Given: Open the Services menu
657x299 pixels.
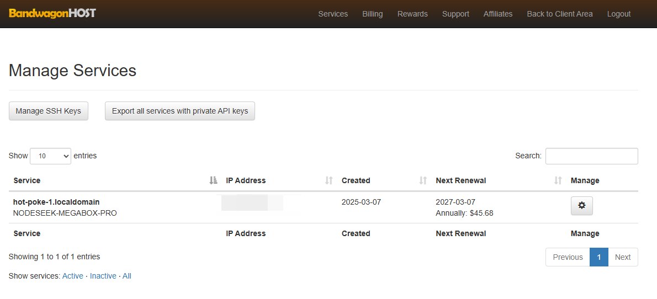Looking at the screenshot, I should [333, 14].
